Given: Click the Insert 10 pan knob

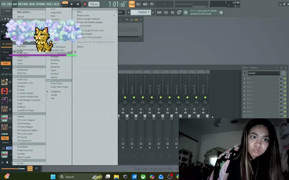Looking at the screenshot, I should (x=152, y=103).
